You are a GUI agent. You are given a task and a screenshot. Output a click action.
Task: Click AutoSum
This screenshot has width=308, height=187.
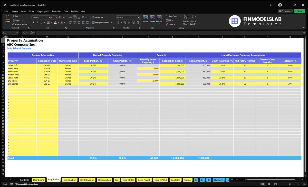pyautogui.click(x=171, y=16)
